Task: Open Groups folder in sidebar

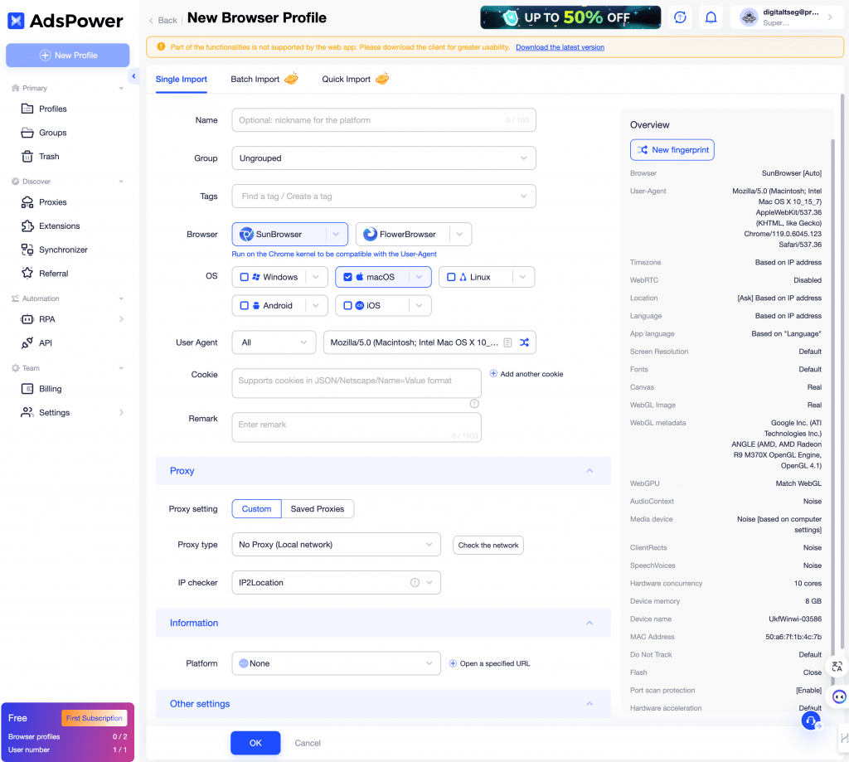Action: click(x=52, y=133)
